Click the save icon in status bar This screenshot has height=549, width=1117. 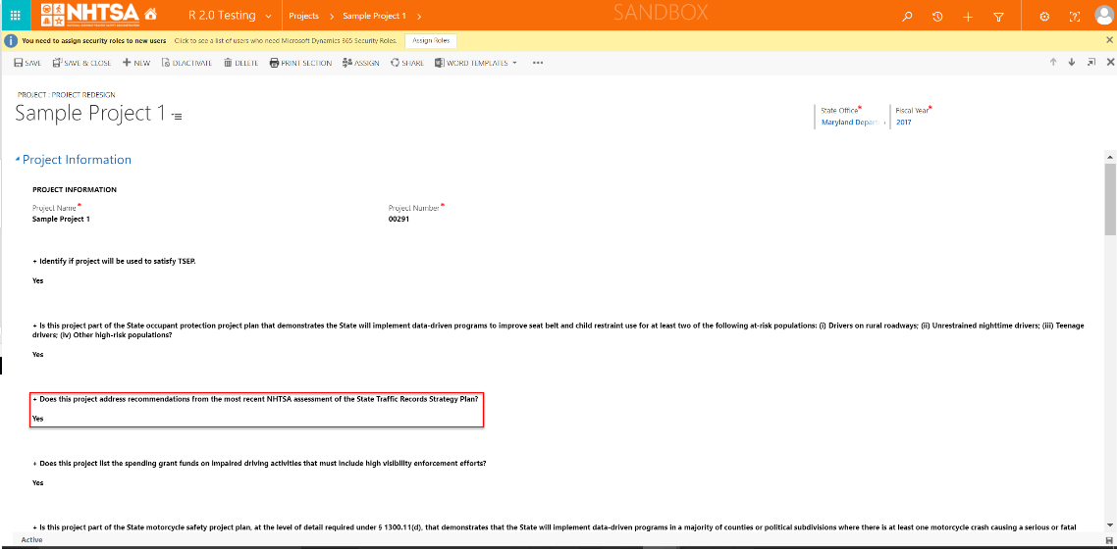[1109, 540]
